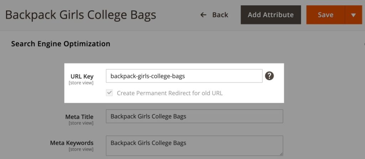Collapse the Search Engine Optimization section header
365x159 pixels.
(x=61, y=44)
